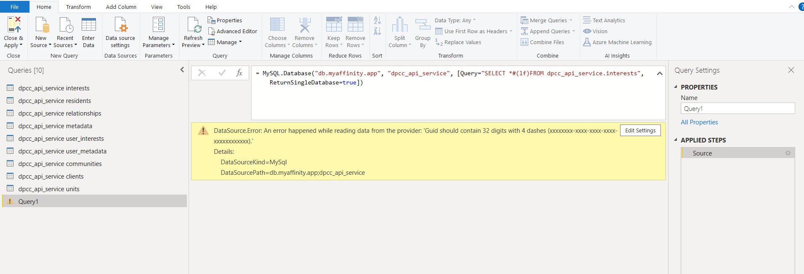Sort ascending using the A-Z icon
Screen dimensions: 804x274
coord(377,21)
